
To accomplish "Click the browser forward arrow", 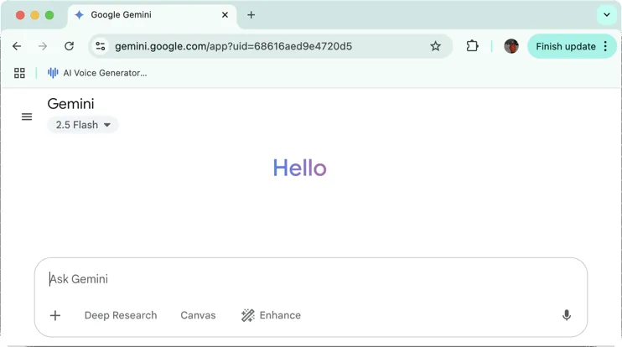I will [x=43, y=46].
